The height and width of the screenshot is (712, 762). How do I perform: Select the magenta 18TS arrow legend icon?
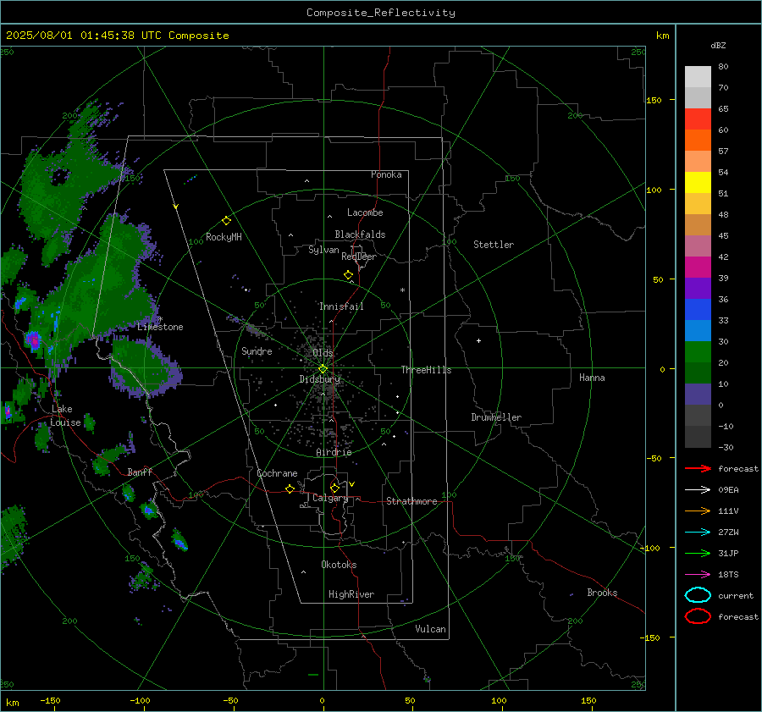tap(698, 575)
